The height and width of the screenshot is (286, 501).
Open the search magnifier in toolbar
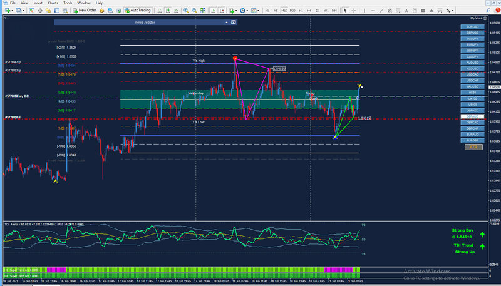[488, 11]
